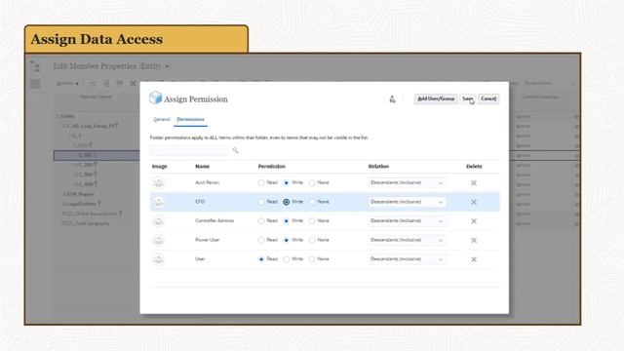Viewport: 624px width, 351px height.
Task: Open Relation dropdown for Controller Admins
Action: [407, 221]
